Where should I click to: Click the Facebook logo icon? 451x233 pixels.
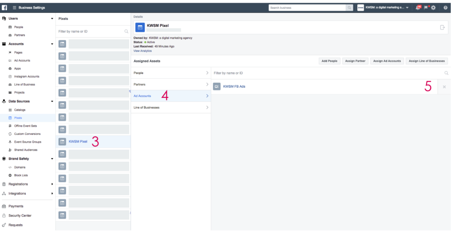tap(4, 7)
